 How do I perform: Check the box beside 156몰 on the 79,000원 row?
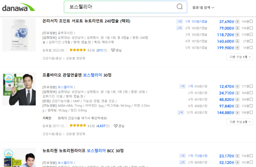[251, 28]
